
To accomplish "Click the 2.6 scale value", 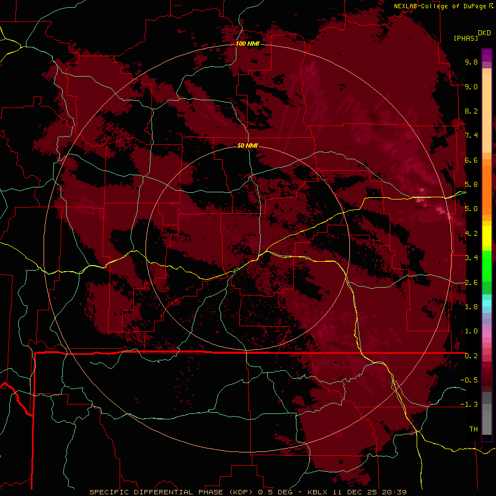I will pos(471,283).
